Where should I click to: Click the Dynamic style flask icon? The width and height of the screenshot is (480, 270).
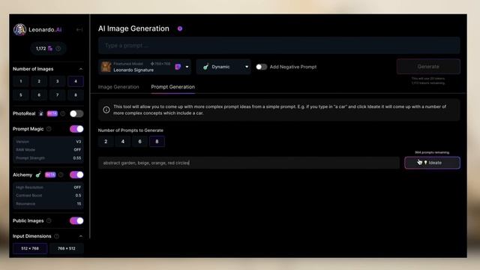click(205, 67)
